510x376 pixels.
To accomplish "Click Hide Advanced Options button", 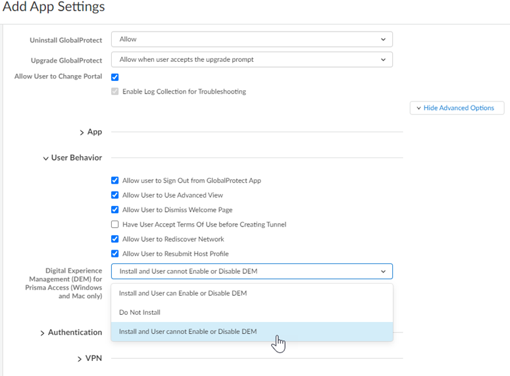I will [457, 108].
